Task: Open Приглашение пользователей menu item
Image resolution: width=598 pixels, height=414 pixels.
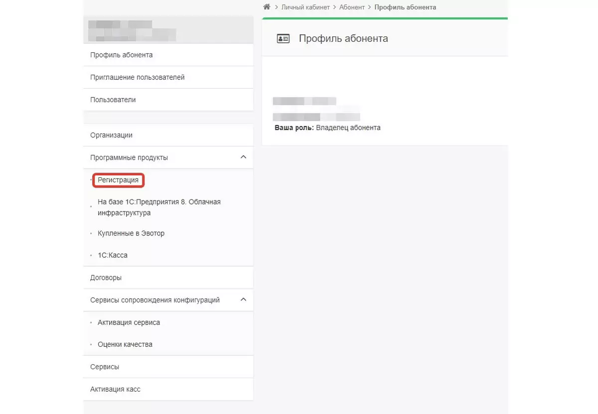Action: pyautogui.click(x=138, y=77)
